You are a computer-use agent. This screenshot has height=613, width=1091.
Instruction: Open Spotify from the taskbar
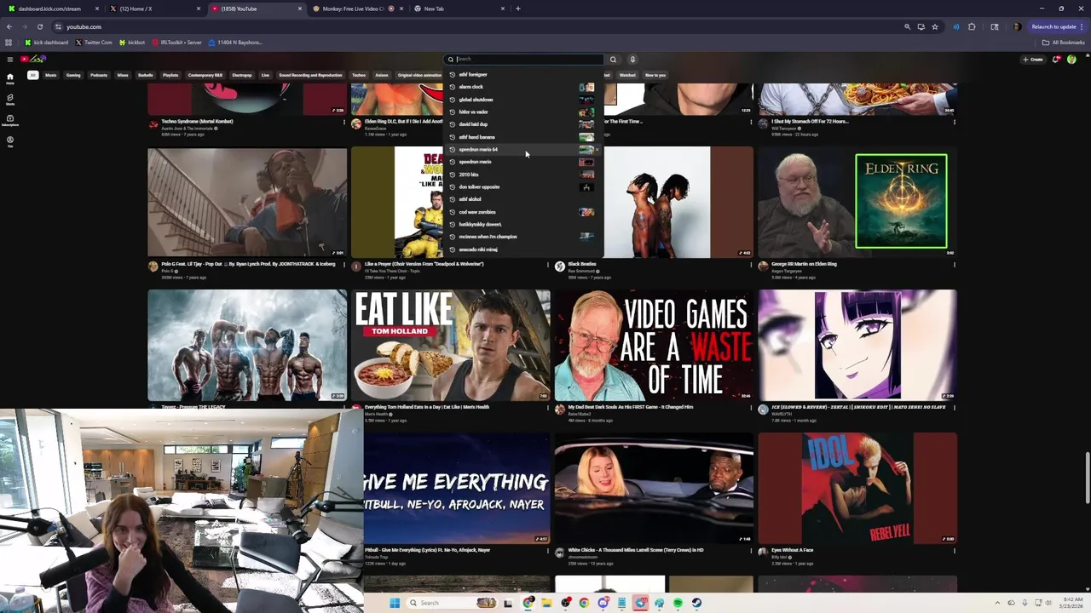(678, 603)
